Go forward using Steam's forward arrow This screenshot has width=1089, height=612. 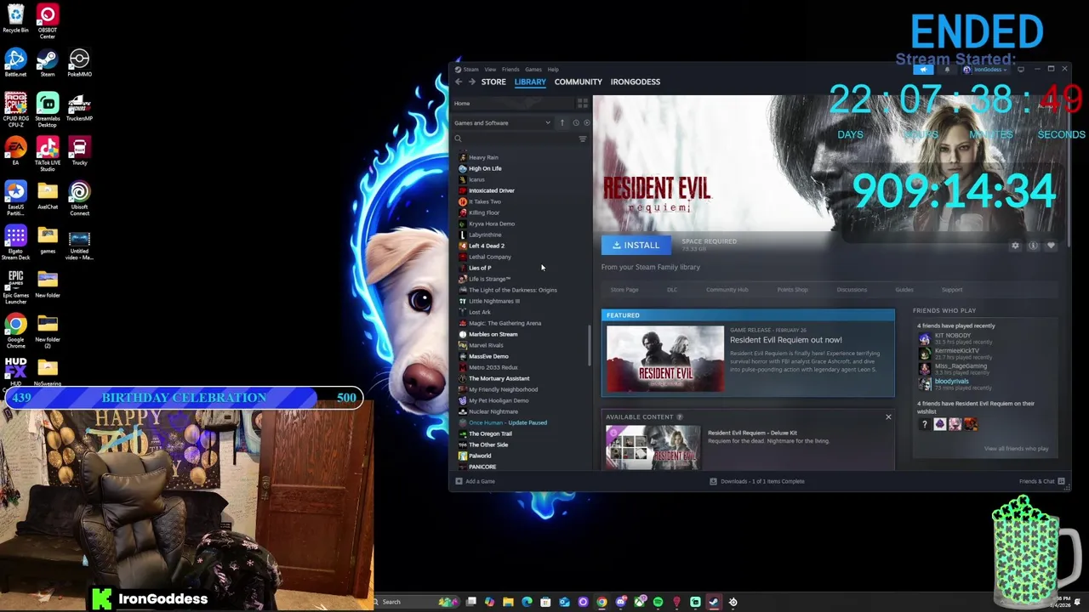click(x=471, y=82)
